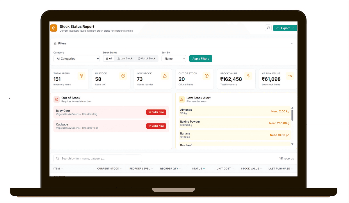The height and width of the screenshot is (203, 349).
Task: Click the Total Items box icon
Action: (81, 76)
